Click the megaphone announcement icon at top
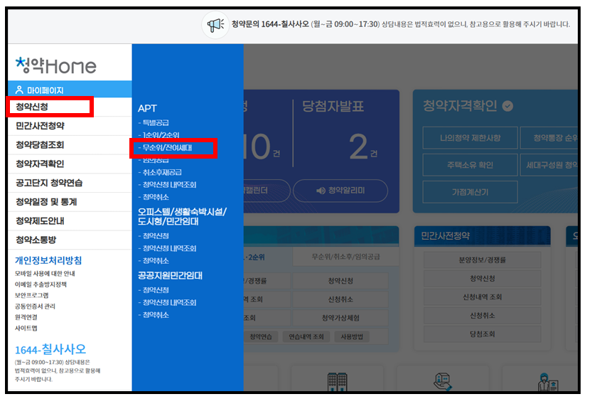Image resolution: width=592 pixels, height=399 pixels. pyautogui.click(x=215, y=25)
